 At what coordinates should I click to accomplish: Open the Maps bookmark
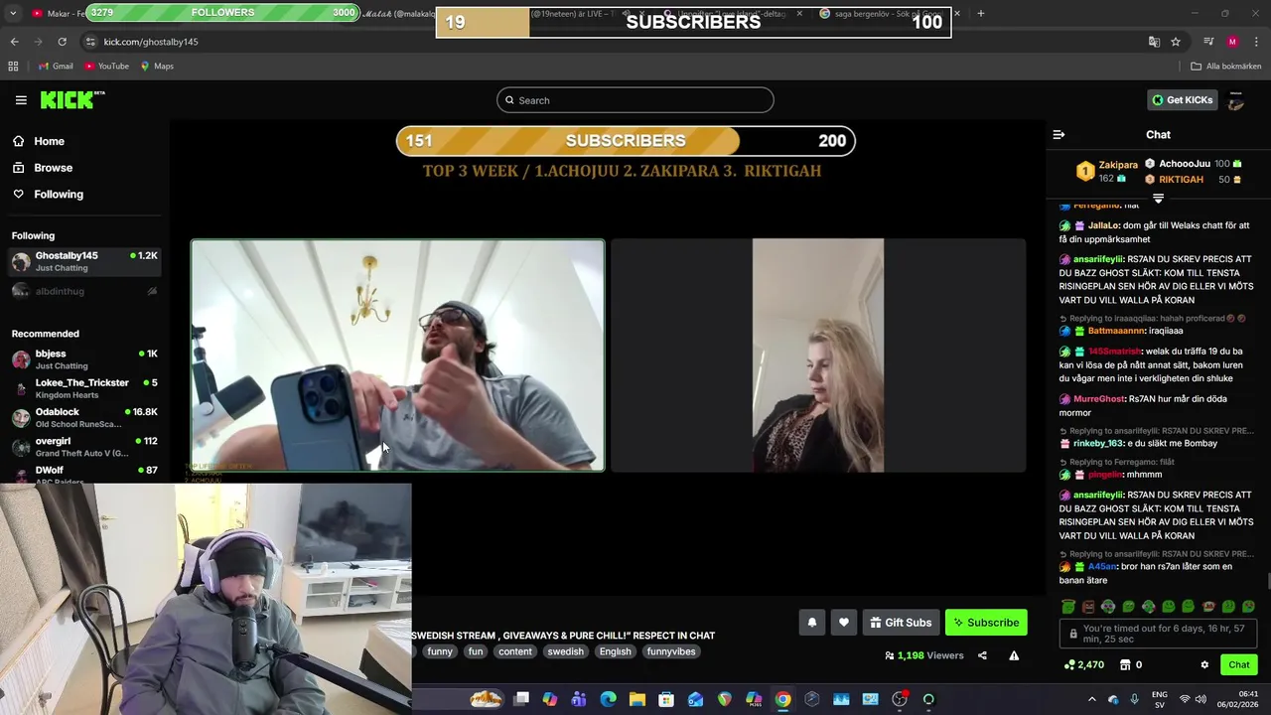point(157,67)
